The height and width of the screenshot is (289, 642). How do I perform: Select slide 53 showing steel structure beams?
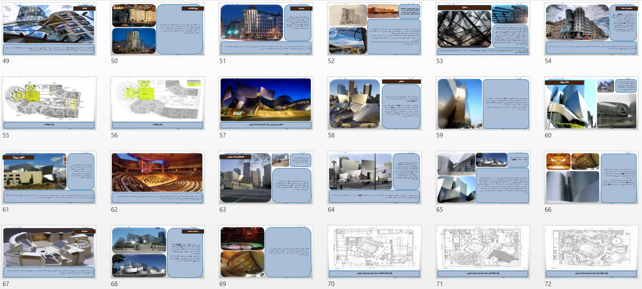tap(483, 29)
